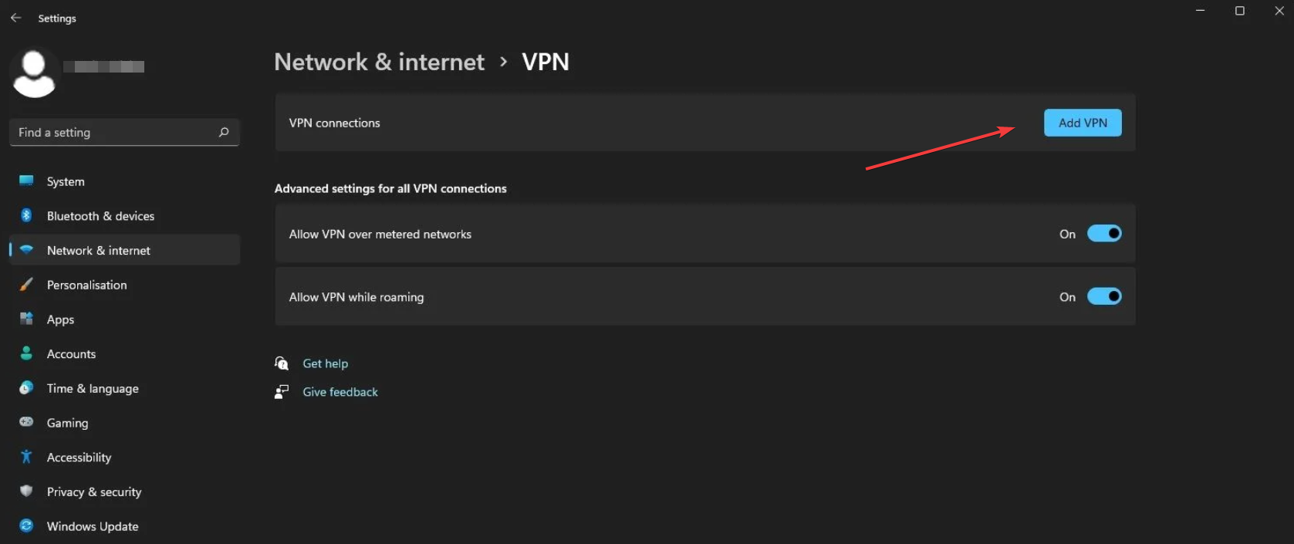The height and width of the screenshot is (544, 1294).
Task: Toggle off Allow VPN over metered networks
Action: (x=1104, y=233)
